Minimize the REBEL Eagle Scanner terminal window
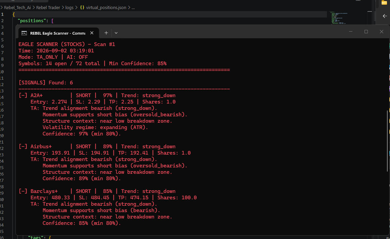This screenshot has height=239, width=390. [x=351, y=32]
